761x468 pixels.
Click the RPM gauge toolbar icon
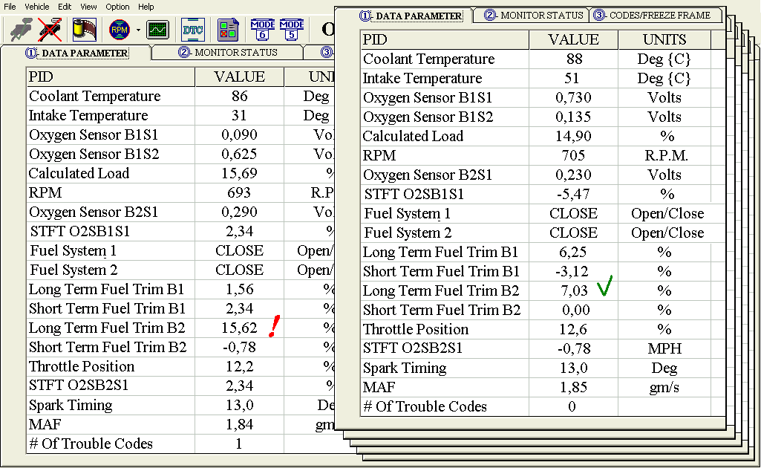119,30
